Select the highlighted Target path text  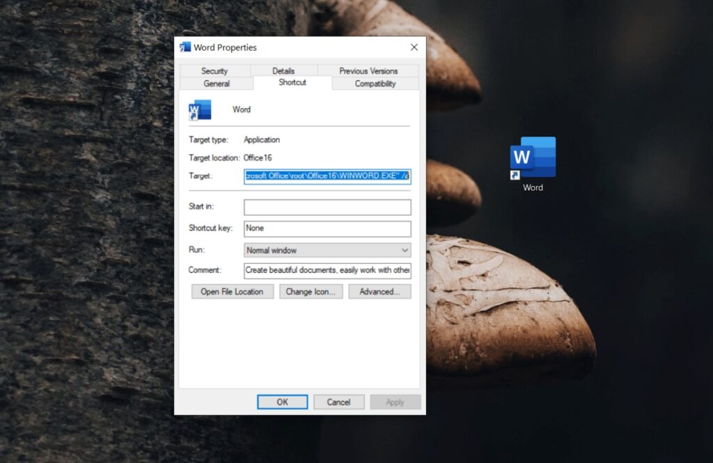(x=327, y=177)
